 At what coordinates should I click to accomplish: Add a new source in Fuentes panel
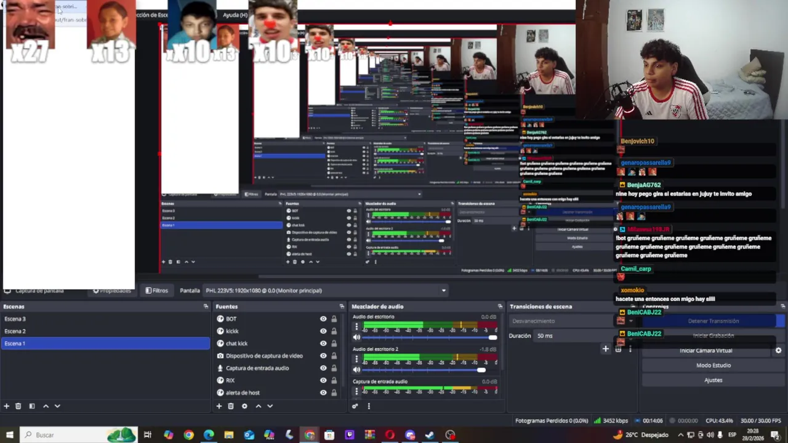pyautogui.click(x=219, y=406)
